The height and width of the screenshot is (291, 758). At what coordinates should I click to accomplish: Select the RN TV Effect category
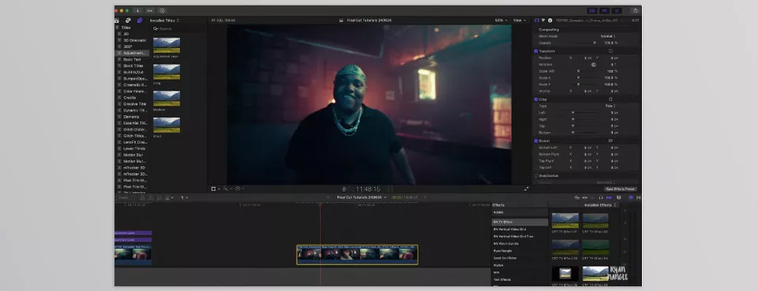point(520,222)
